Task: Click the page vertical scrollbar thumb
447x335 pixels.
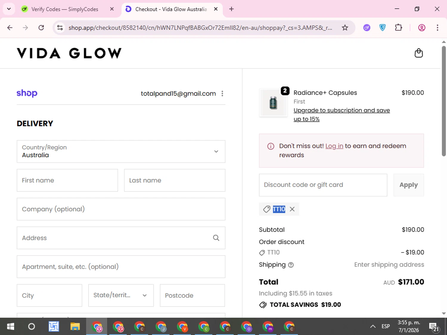Action: coord(444,101)
